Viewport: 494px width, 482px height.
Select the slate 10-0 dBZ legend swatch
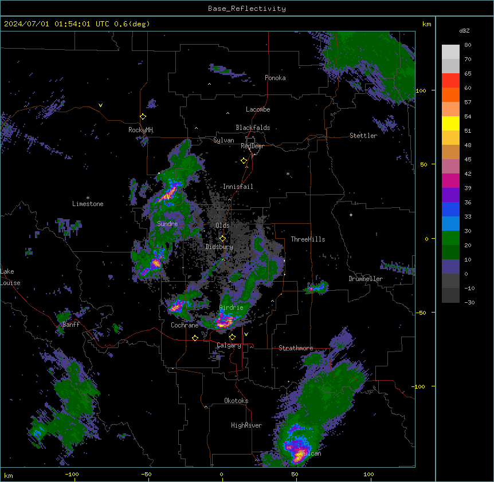(450, 267)
